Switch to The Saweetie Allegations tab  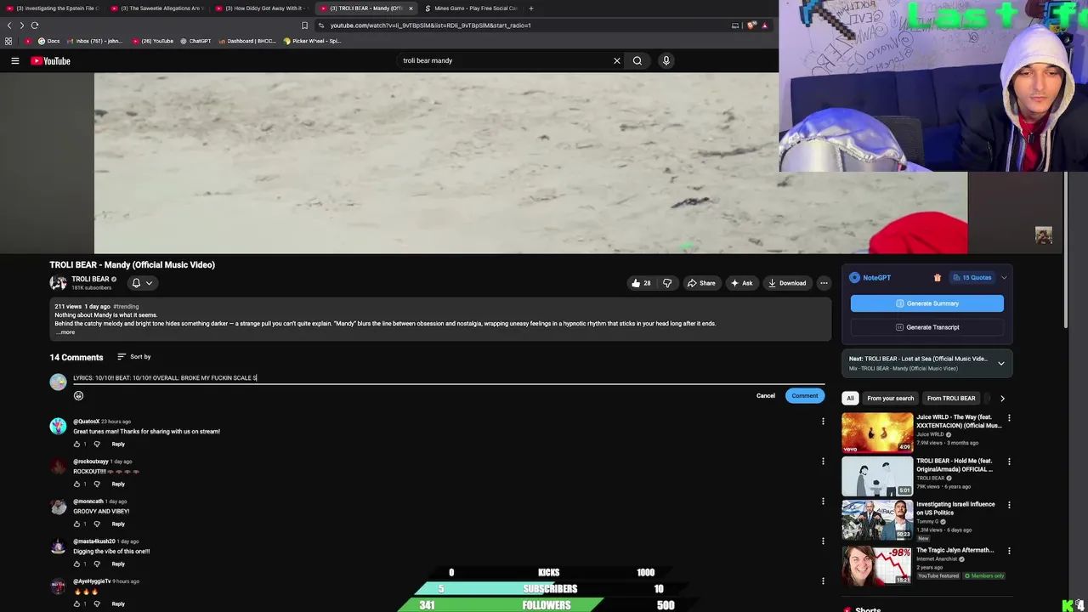(157, 8)
